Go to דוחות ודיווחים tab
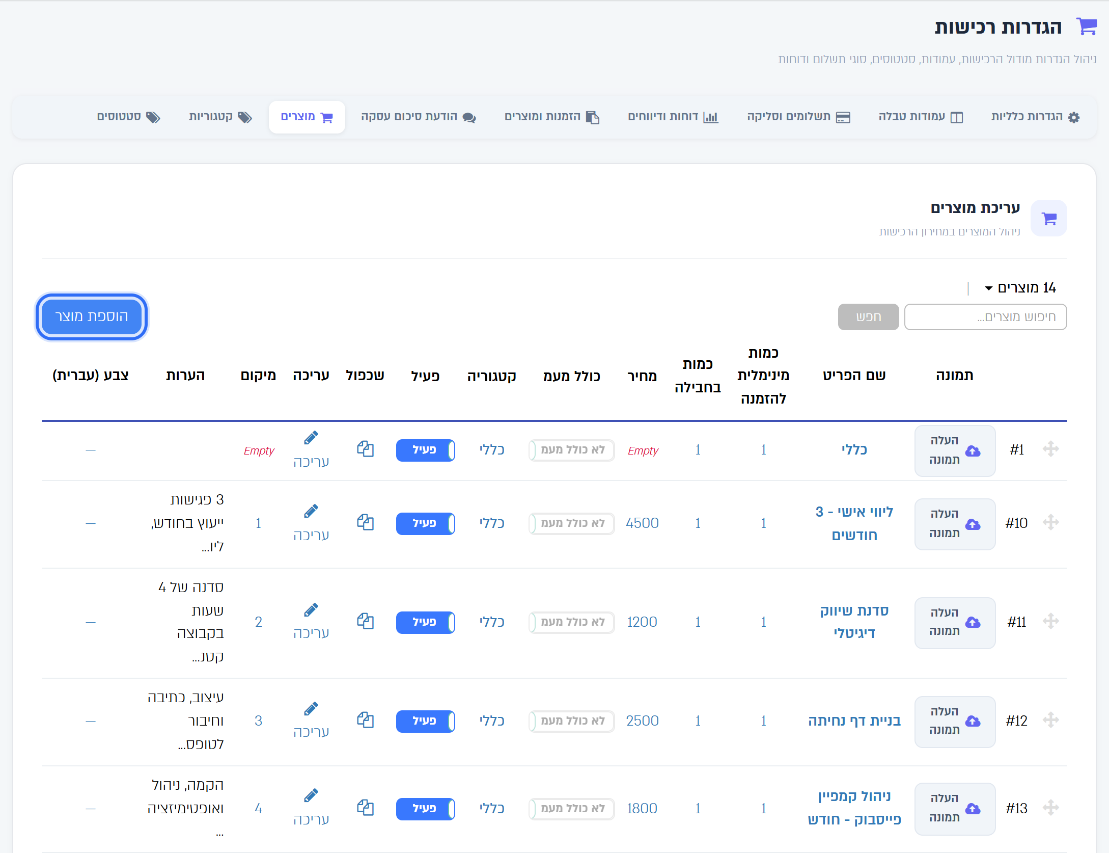The width and height of the screenshot is (1109, 853). pyautogui.click(x=673, y=117)
